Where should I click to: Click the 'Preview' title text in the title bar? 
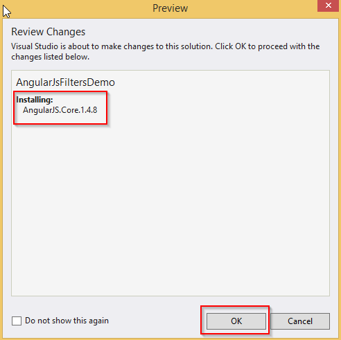pyautogui.click(x=170, y=8)
